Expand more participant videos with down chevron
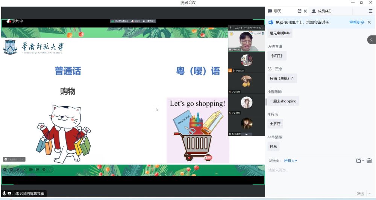 [x=247, y=134]
